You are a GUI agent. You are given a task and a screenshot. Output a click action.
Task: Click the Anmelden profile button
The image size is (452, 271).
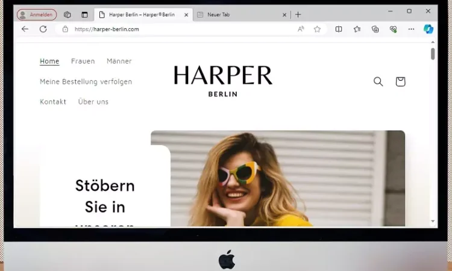pyautogui.click(x=37, y=14)
